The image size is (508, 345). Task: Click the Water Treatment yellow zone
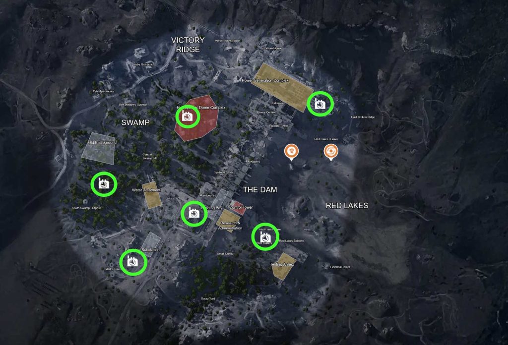coord(152,195)
